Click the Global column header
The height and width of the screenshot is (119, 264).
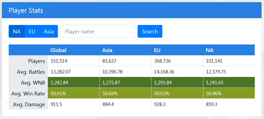[58, 50]
